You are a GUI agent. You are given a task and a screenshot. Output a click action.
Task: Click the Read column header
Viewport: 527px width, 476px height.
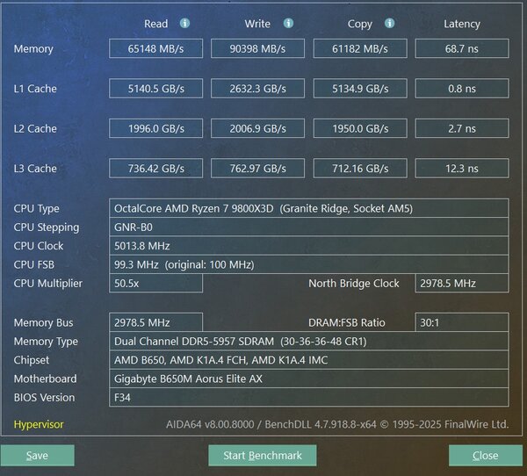pos(156,24)
